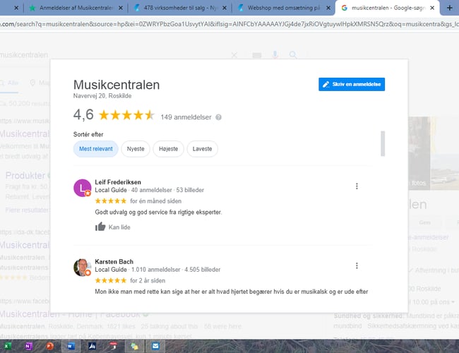
Task: Open Karsten Bach's profile photo
Action: click(82, 268)
